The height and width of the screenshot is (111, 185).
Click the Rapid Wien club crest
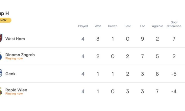[x=1, y=91]
